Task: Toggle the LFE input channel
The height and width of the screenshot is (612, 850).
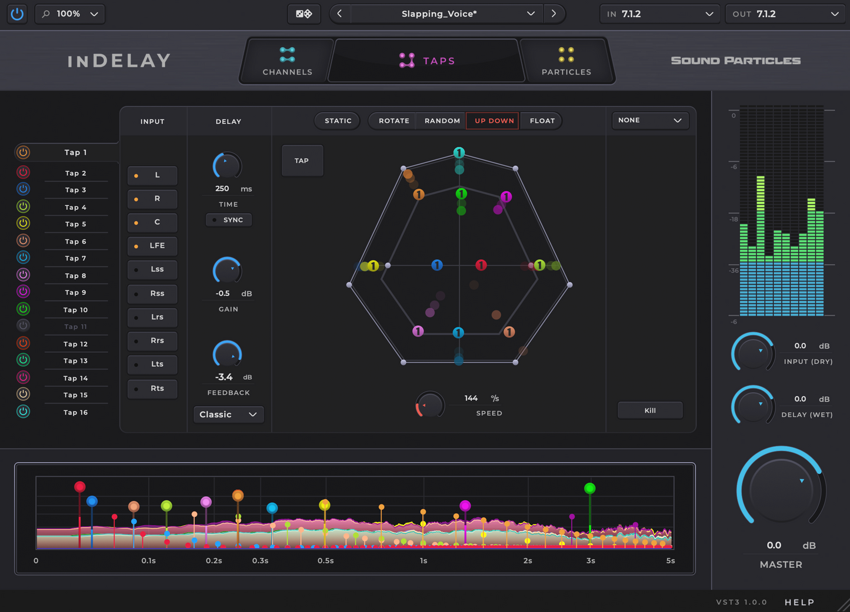Action: [x=152, y=246]
